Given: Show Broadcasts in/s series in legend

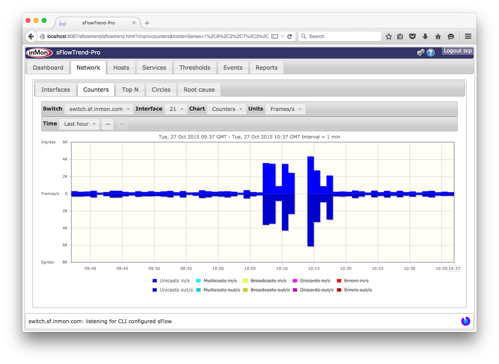Looking at the screenshot, I should [x=269, y=281].
